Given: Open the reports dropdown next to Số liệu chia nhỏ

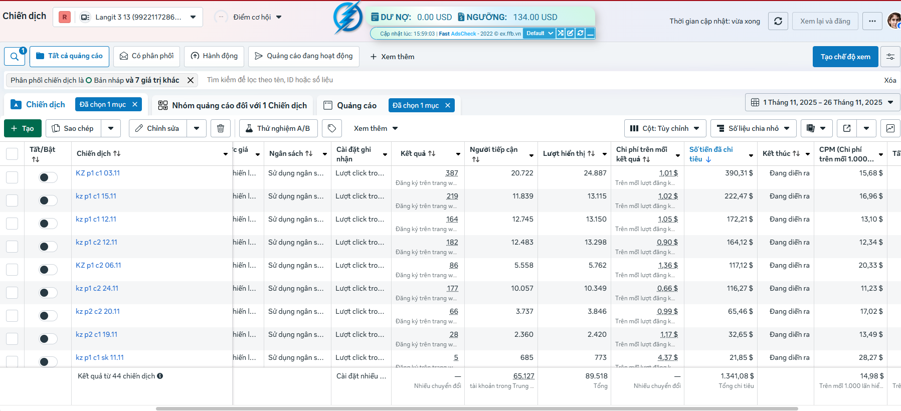Looking at the screenshot, I should click(816, 128).
